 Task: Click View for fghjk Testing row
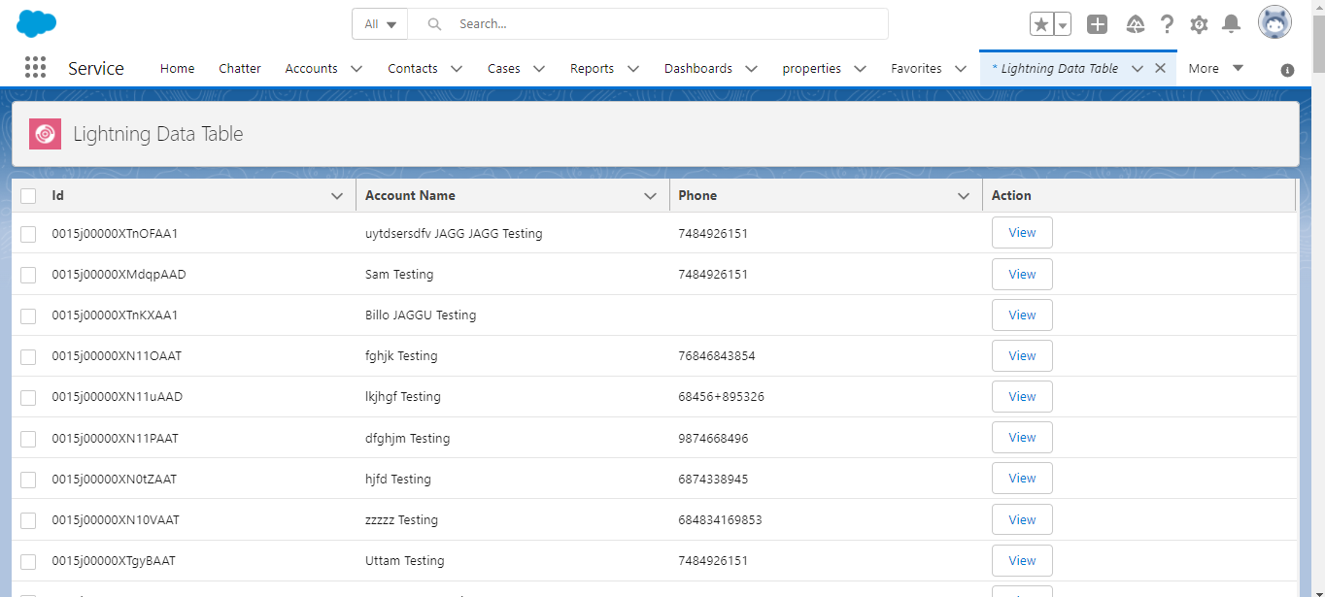1022,355
